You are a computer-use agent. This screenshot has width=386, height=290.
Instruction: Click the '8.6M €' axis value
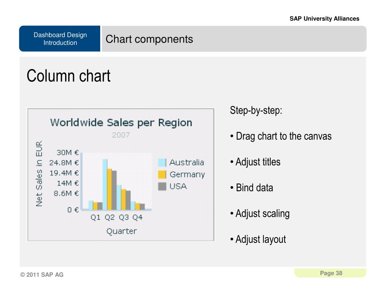[x=66, y=193]
